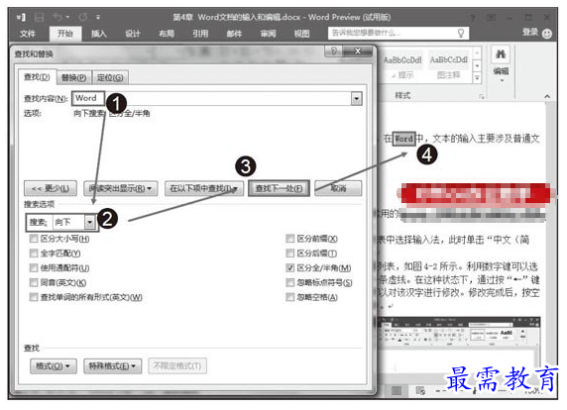Enable the 忽略空格(A) checkbox
The height and width of the screenshot is (410, 567).
(290, 297)
